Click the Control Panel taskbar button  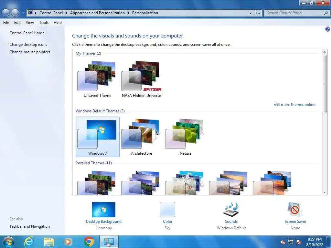click(x=109, y=242)
